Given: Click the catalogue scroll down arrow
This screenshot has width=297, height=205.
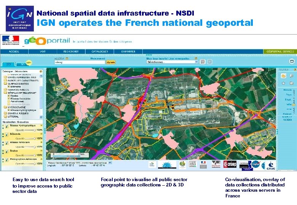Looking at the screenshot, I should [41, 117].
